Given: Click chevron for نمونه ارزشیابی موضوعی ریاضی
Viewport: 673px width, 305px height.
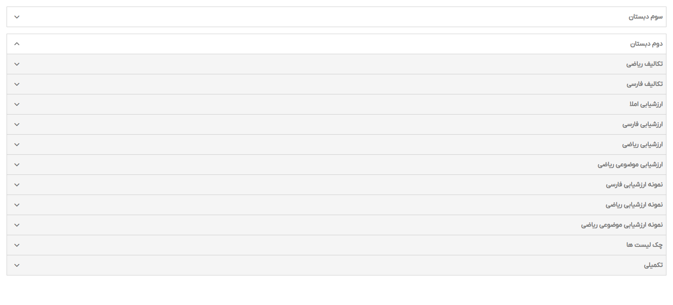Looking at the screenshot, I should (17, 225).
